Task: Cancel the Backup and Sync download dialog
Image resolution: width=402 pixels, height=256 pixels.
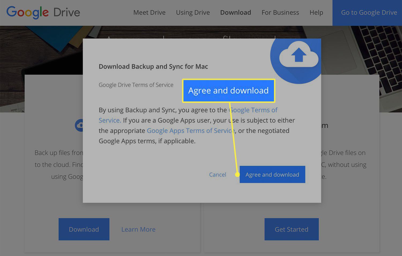Action: tap(218, 175)
